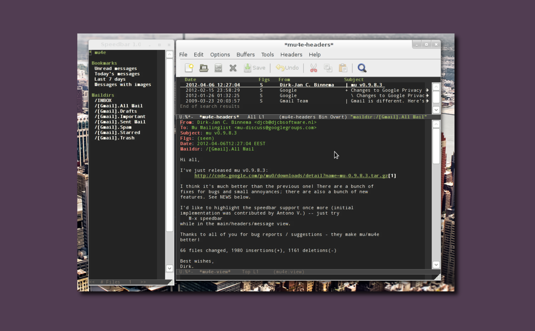
Task: Select the /INBOX maildir in Speedbar
Action: [103, 100]
